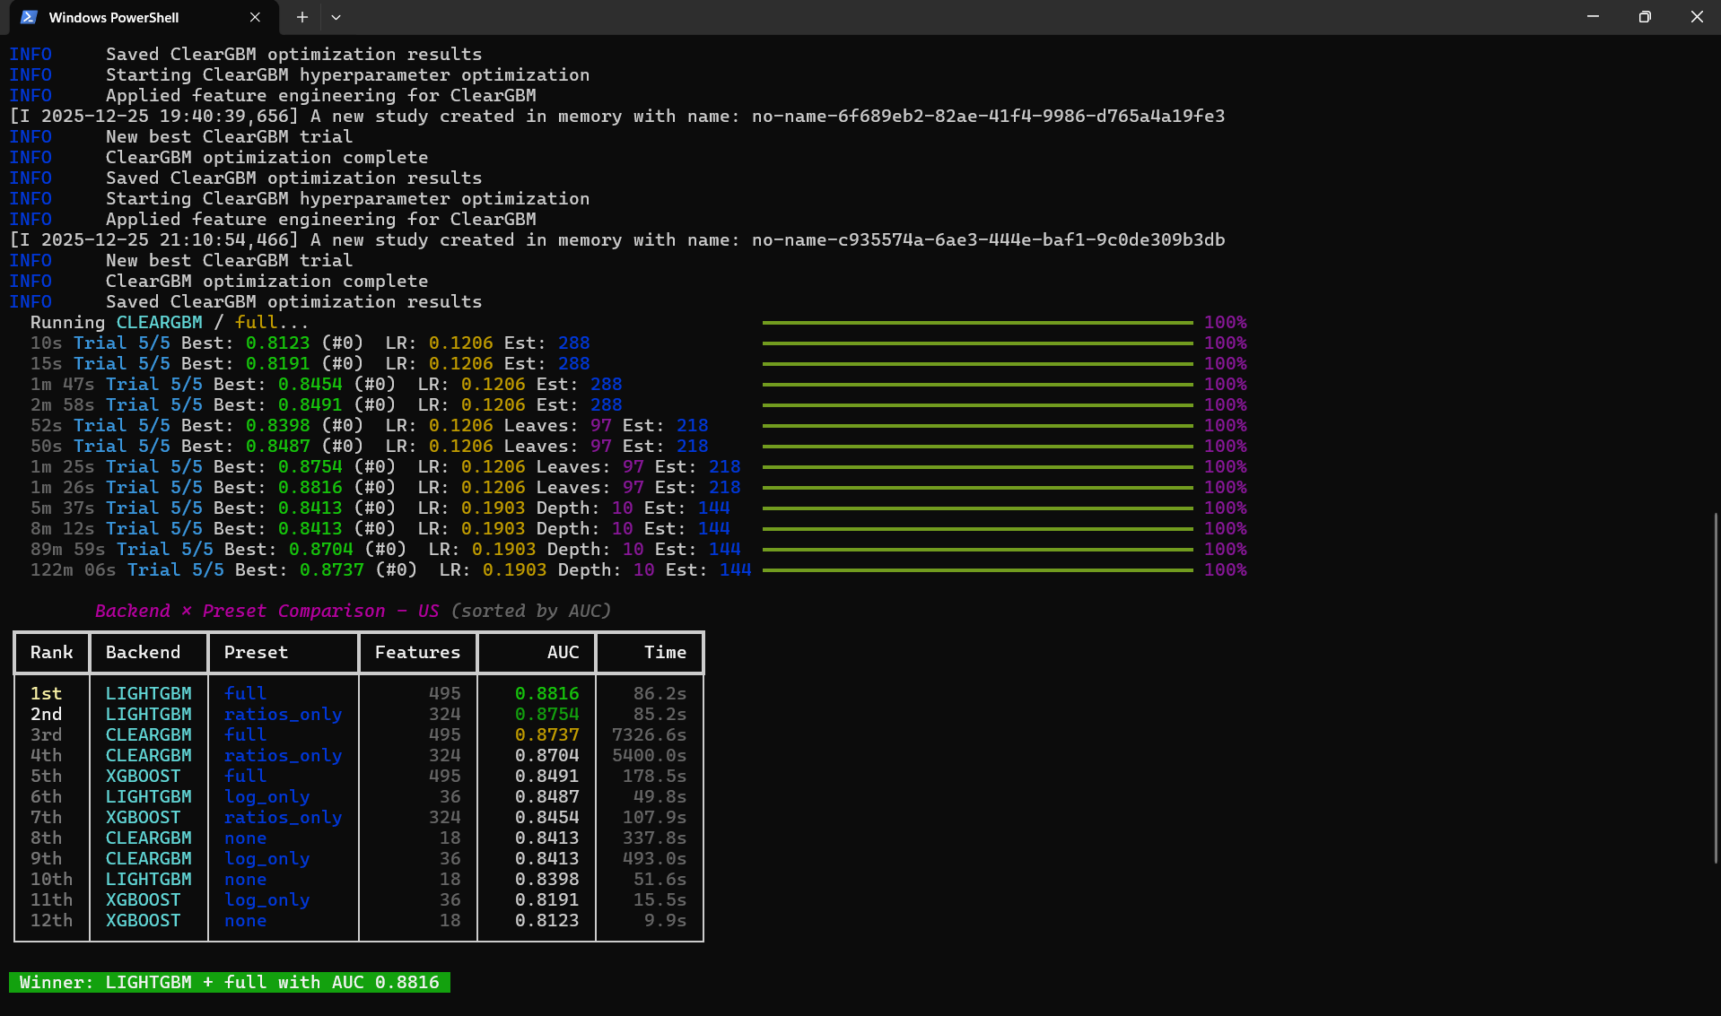Click the time cell "107.9s"
Screen dimensions: 1721x1016
654,818
